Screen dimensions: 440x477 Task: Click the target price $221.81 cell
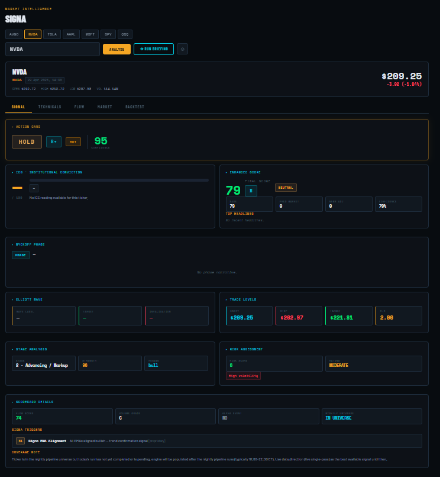click(x=349, y=316)
